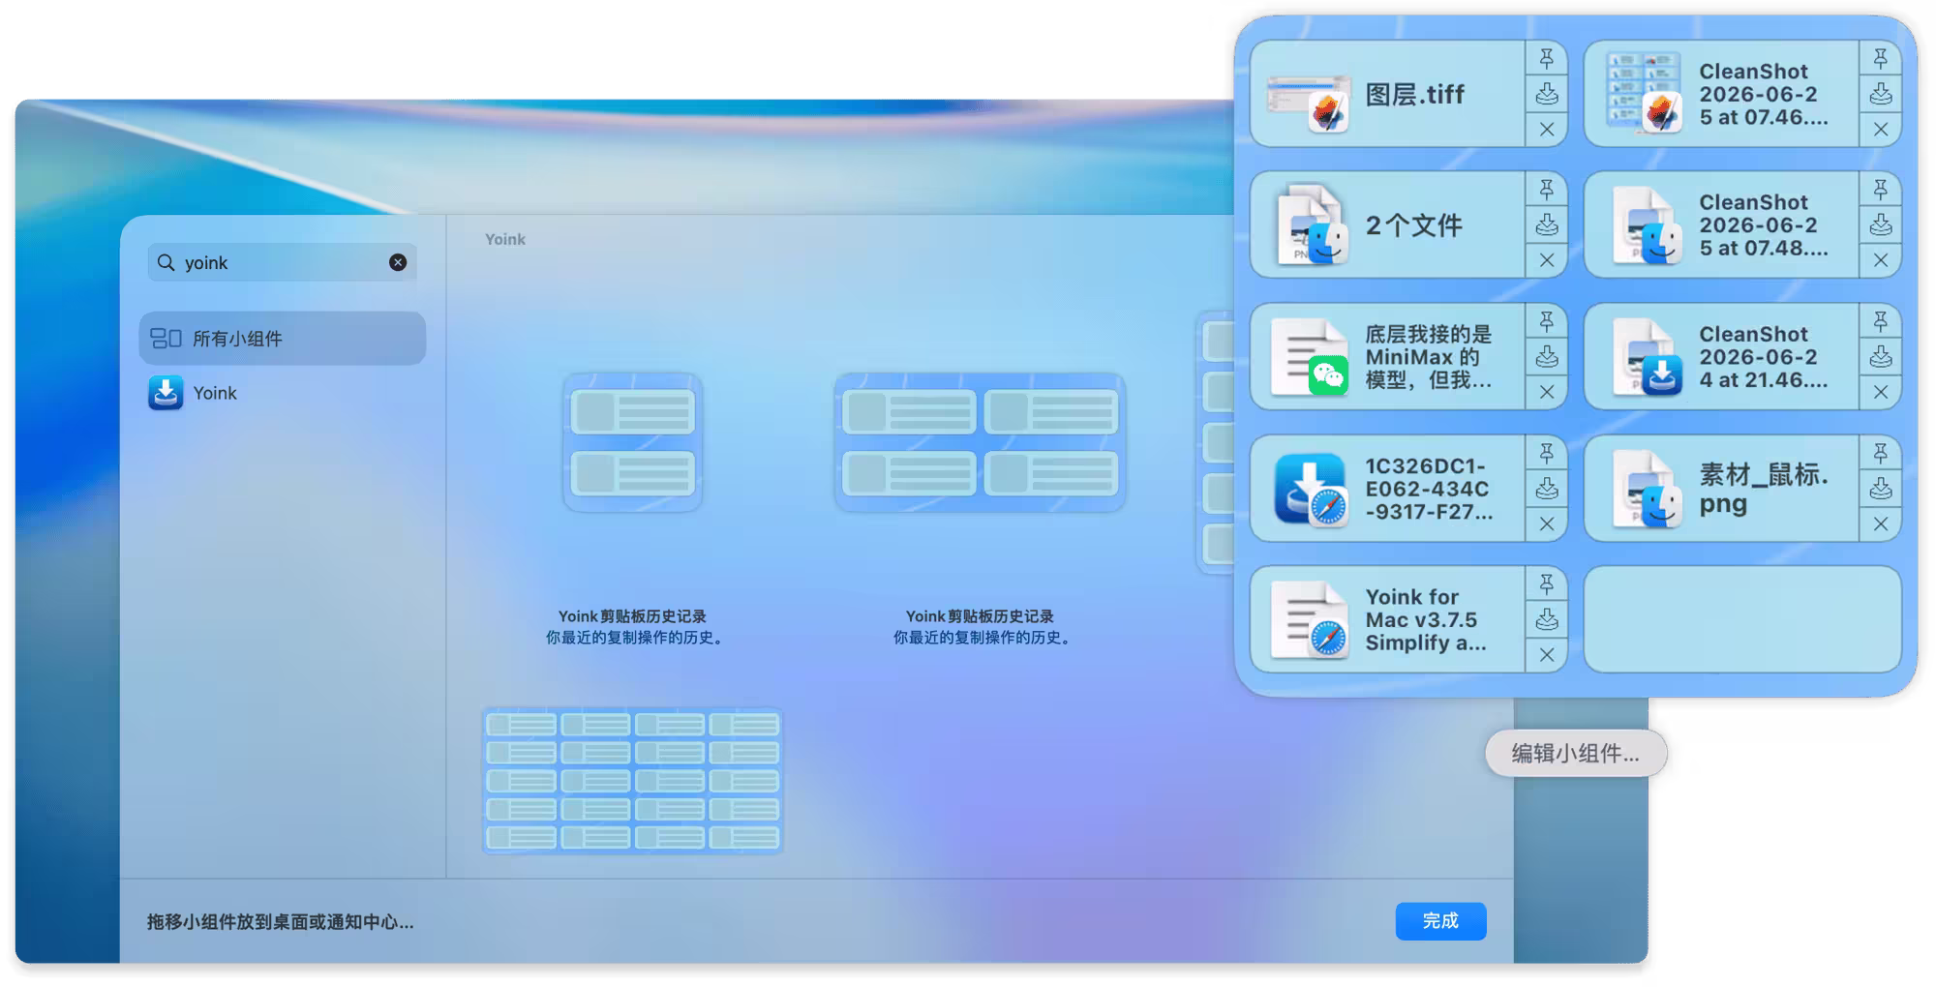The height and width of the screenshot is (987, 1936).
Task: Click the CleanShot 07.48 file icon
Action: [x=1648, y=226]
